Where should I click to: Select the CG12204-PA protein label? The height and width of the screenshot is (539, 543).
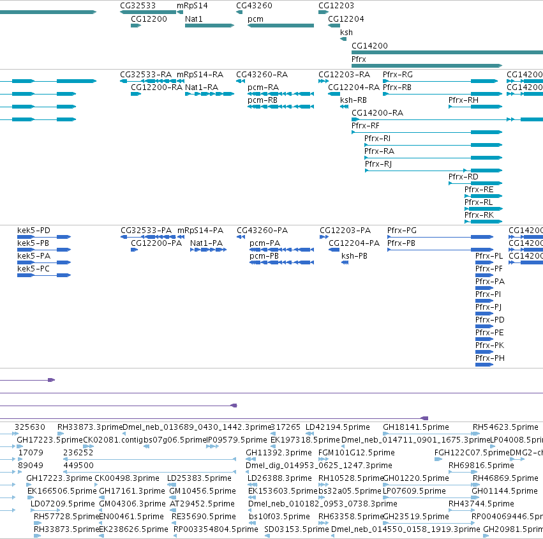[354, 243]
